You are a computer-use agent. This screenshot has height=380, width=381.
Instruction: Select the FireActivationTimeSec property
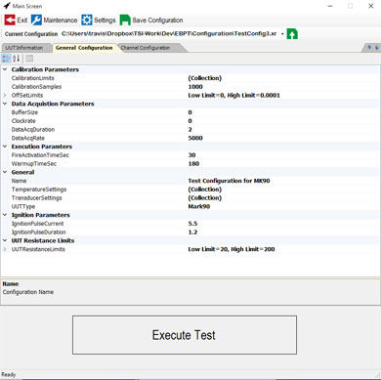point(40,155)
